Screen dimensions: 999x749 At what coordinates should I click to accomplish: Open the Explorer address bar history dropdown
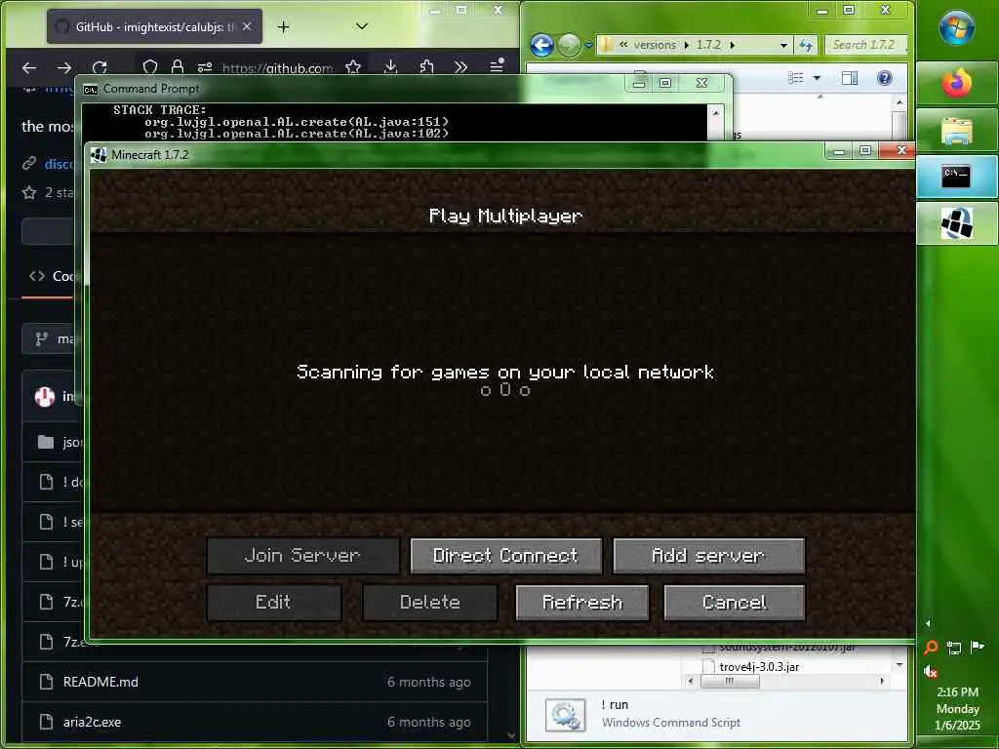point(783,45)
